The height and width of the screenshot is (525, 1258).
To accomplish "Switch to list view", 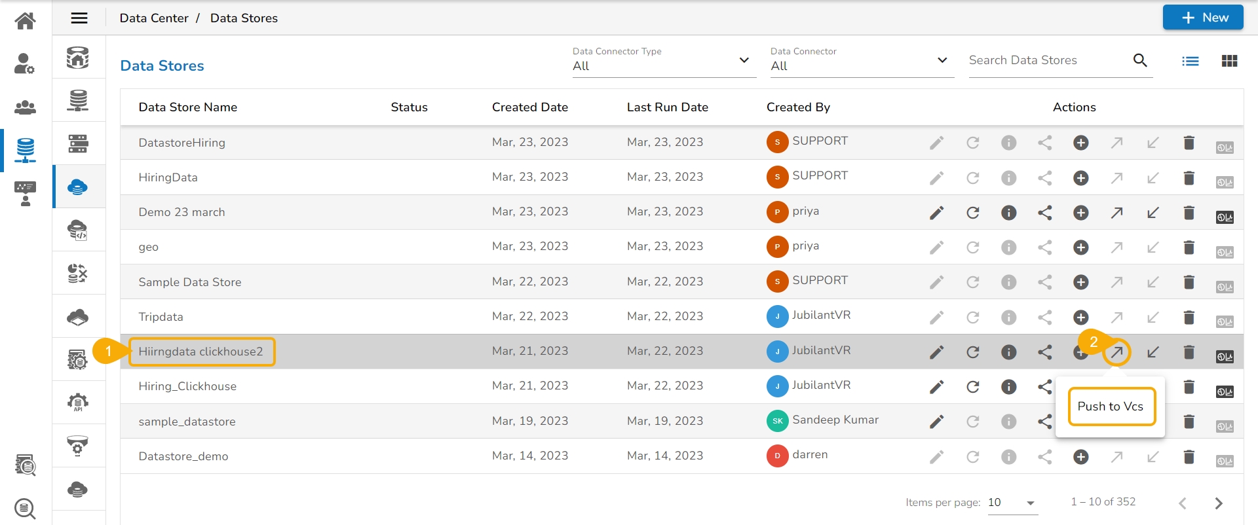I will point(1190,61).
